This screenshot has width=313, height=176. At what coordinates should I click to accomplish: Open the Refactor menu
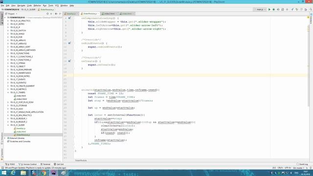37,5
